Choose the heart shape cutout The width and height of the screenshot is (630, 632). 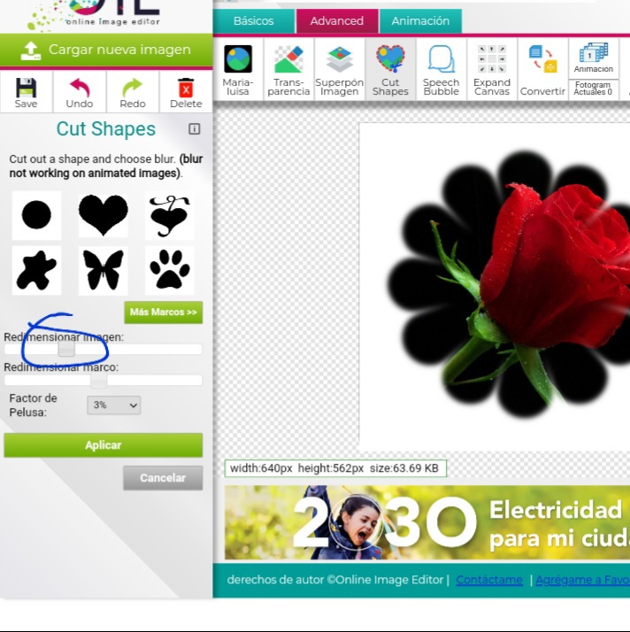click(x=104, y=215)
